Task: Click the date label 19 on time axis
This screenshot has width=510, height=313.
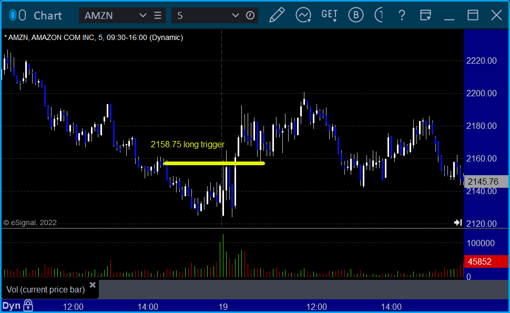Action: coord(223,307)
